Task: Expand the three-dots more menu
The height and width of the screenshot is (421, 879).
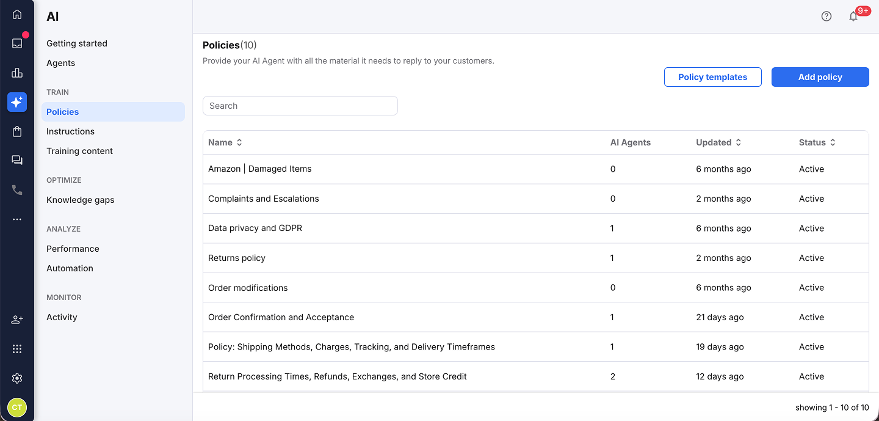Action: click(x=17, y=219)
